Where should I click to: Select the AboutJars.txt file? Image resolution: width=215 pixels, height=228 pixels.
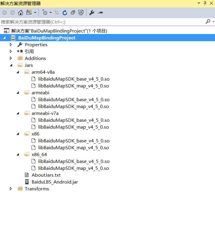coord(46,175)
